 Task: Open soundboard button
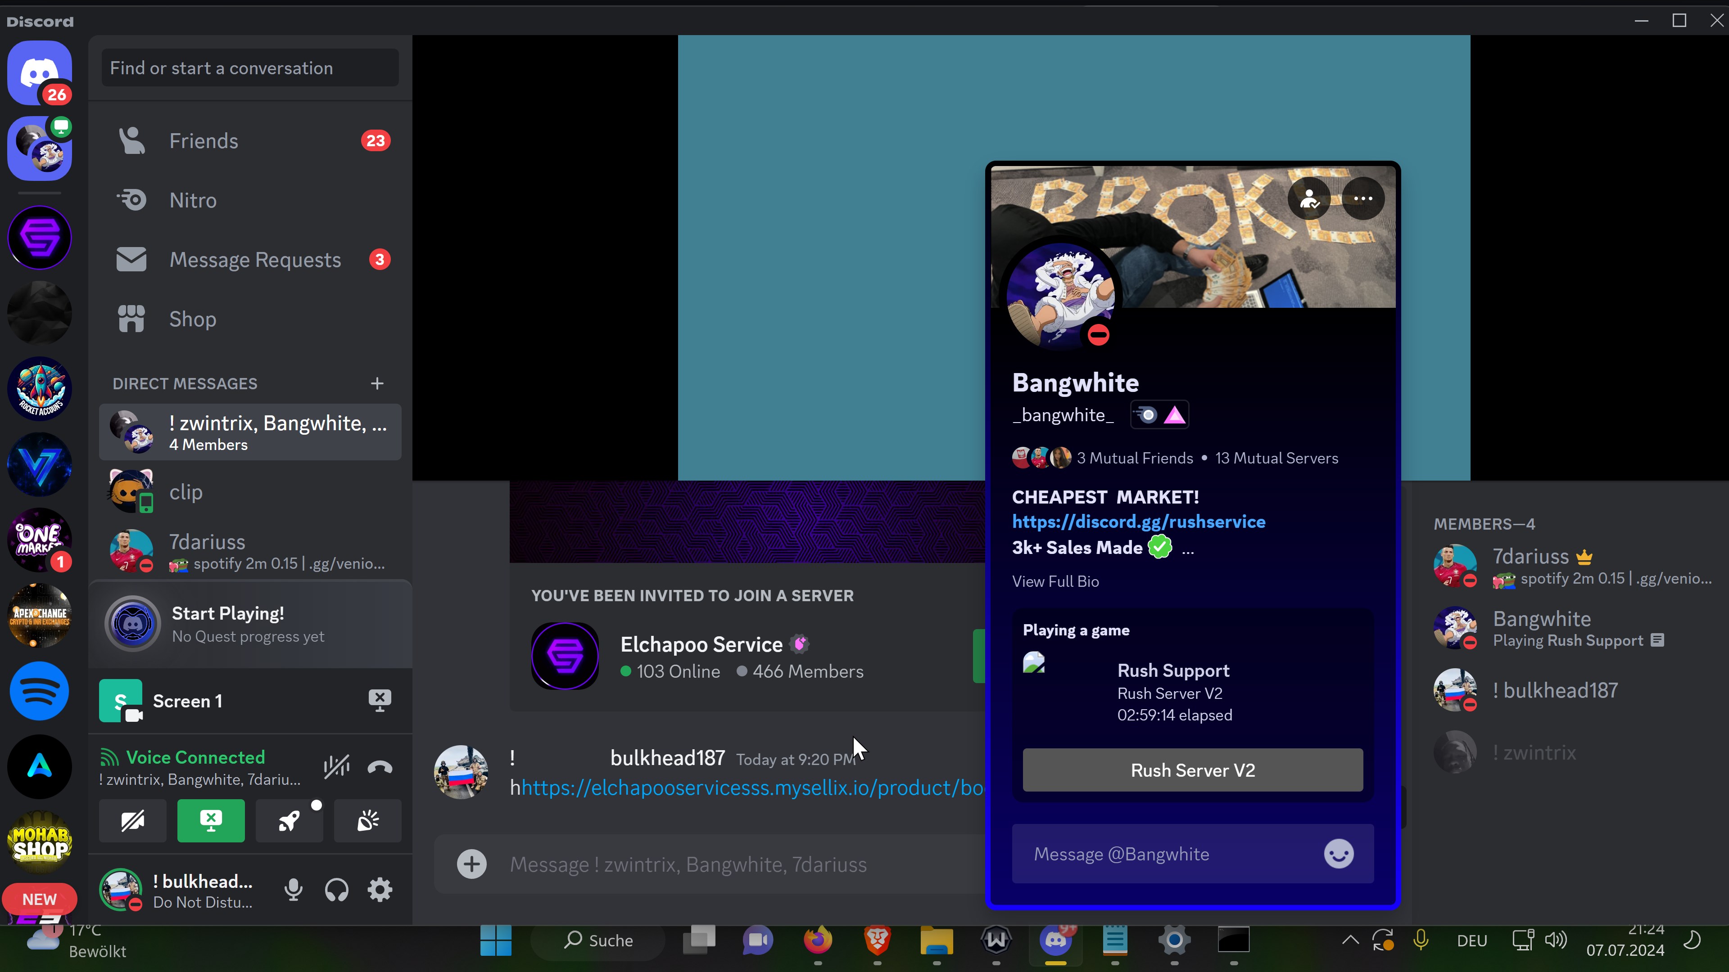point(367,820)
